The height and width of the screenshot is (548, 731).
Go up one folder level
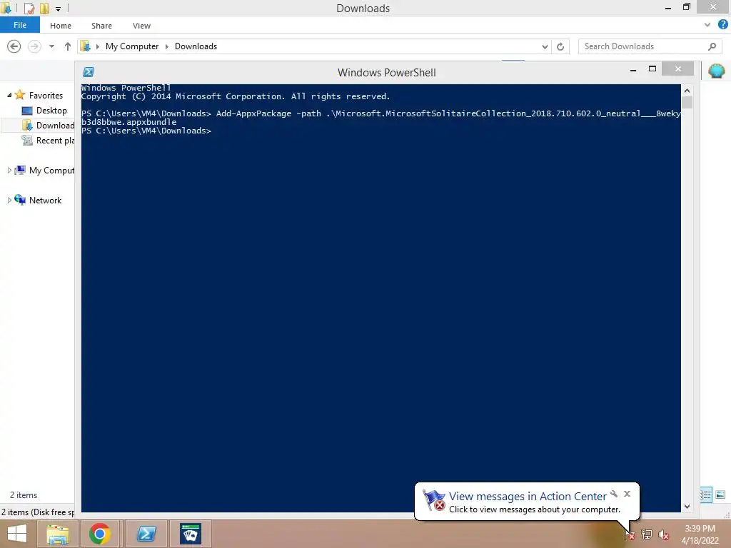(68, 46)
